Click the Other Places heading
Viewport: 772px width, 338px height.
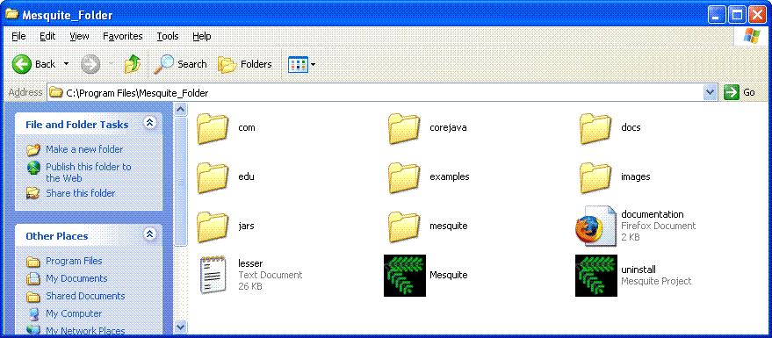point(56,236)
